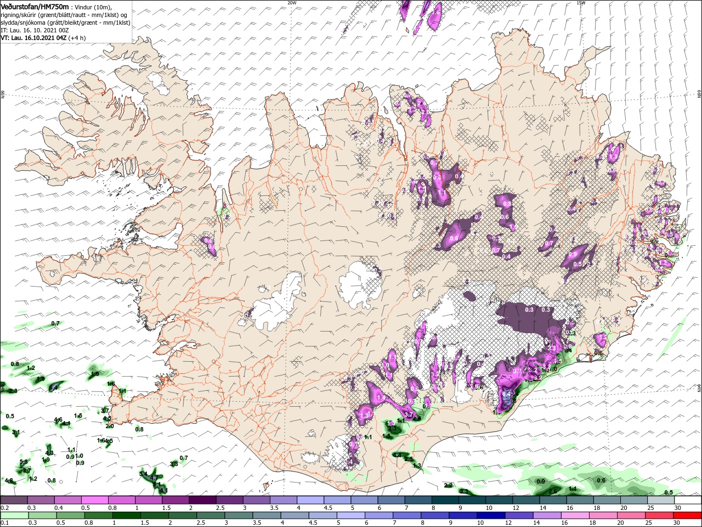Click the 15W longitude label

tap(581, 3)
